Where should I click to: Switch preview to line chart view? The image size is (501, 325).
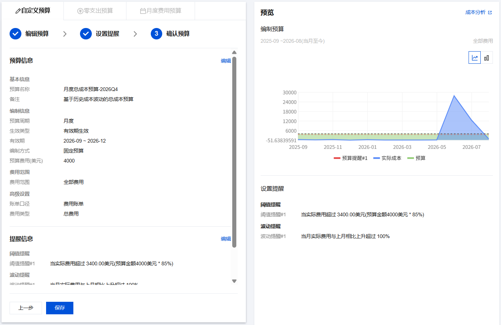tap(475, 57)
